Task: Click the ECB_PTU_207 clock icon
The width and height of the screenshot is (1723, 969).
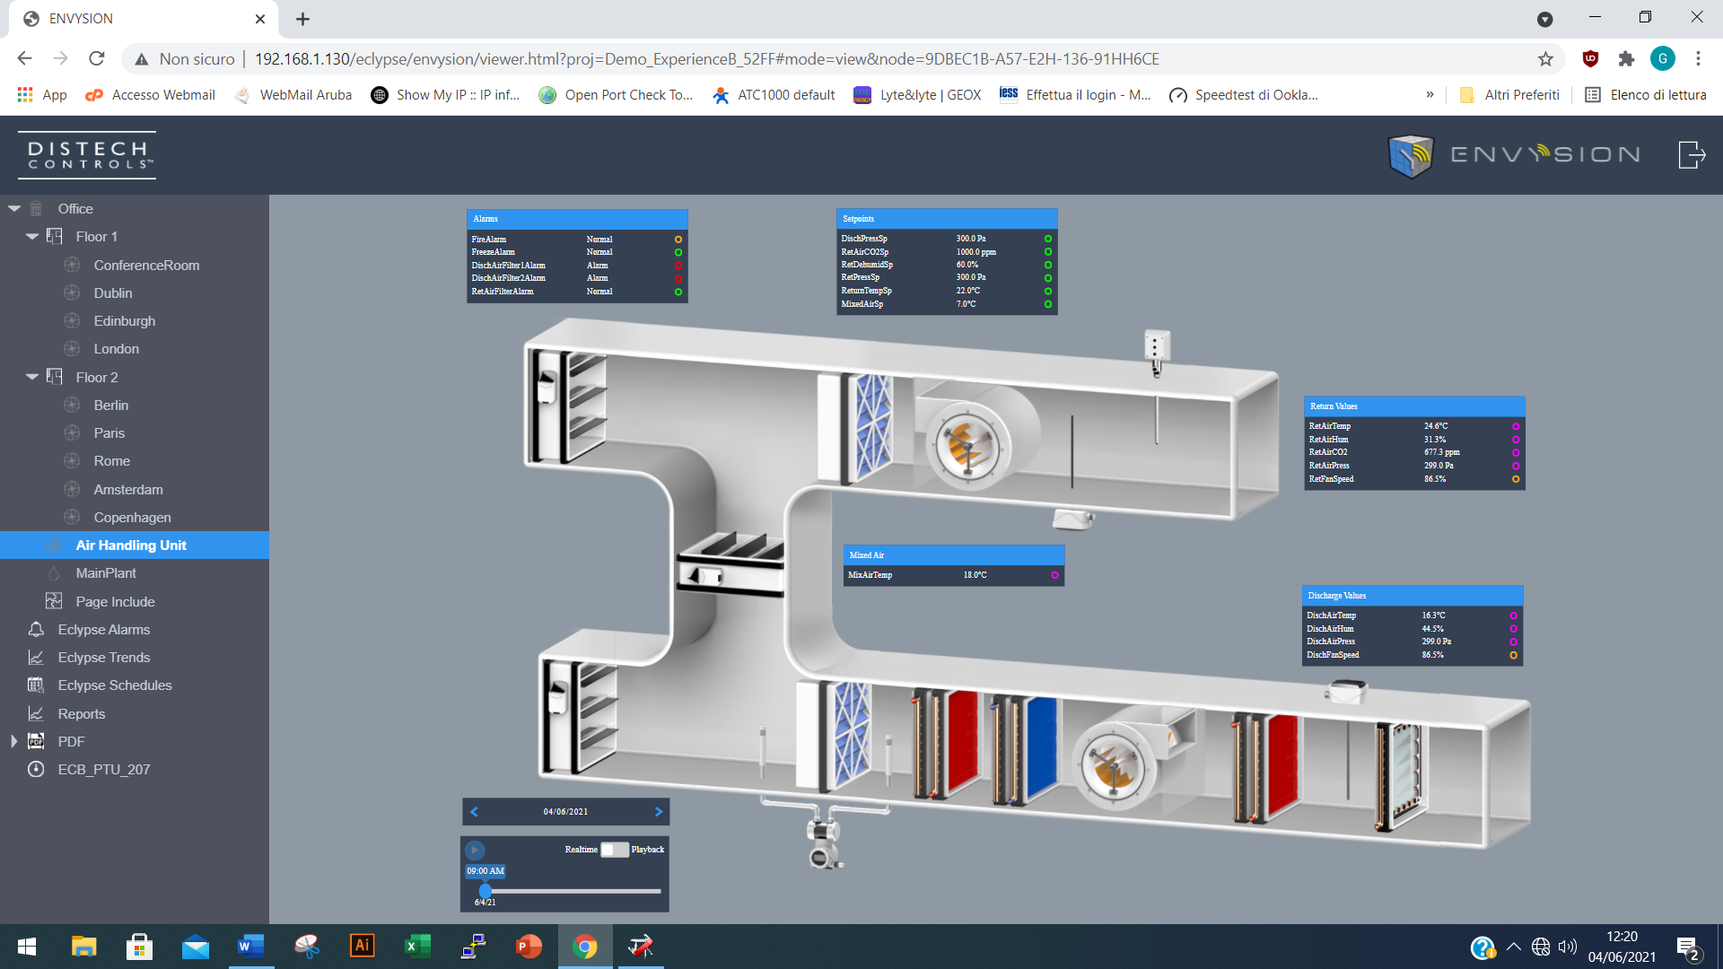Action: (36, 769)
